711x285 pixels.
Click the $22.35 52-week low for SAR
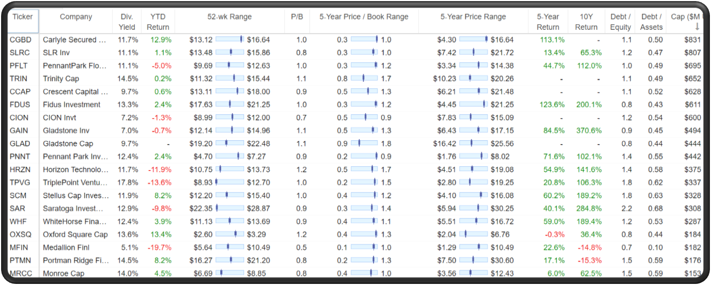pos(201,209)
